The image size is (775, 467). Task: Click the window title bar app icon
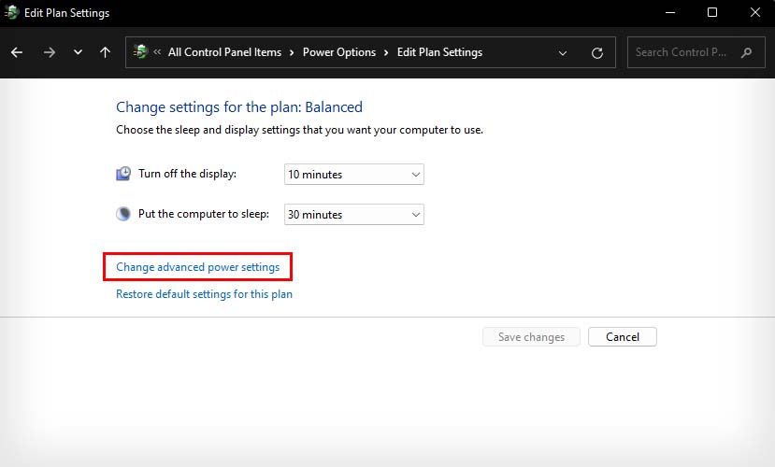point(11,12)
